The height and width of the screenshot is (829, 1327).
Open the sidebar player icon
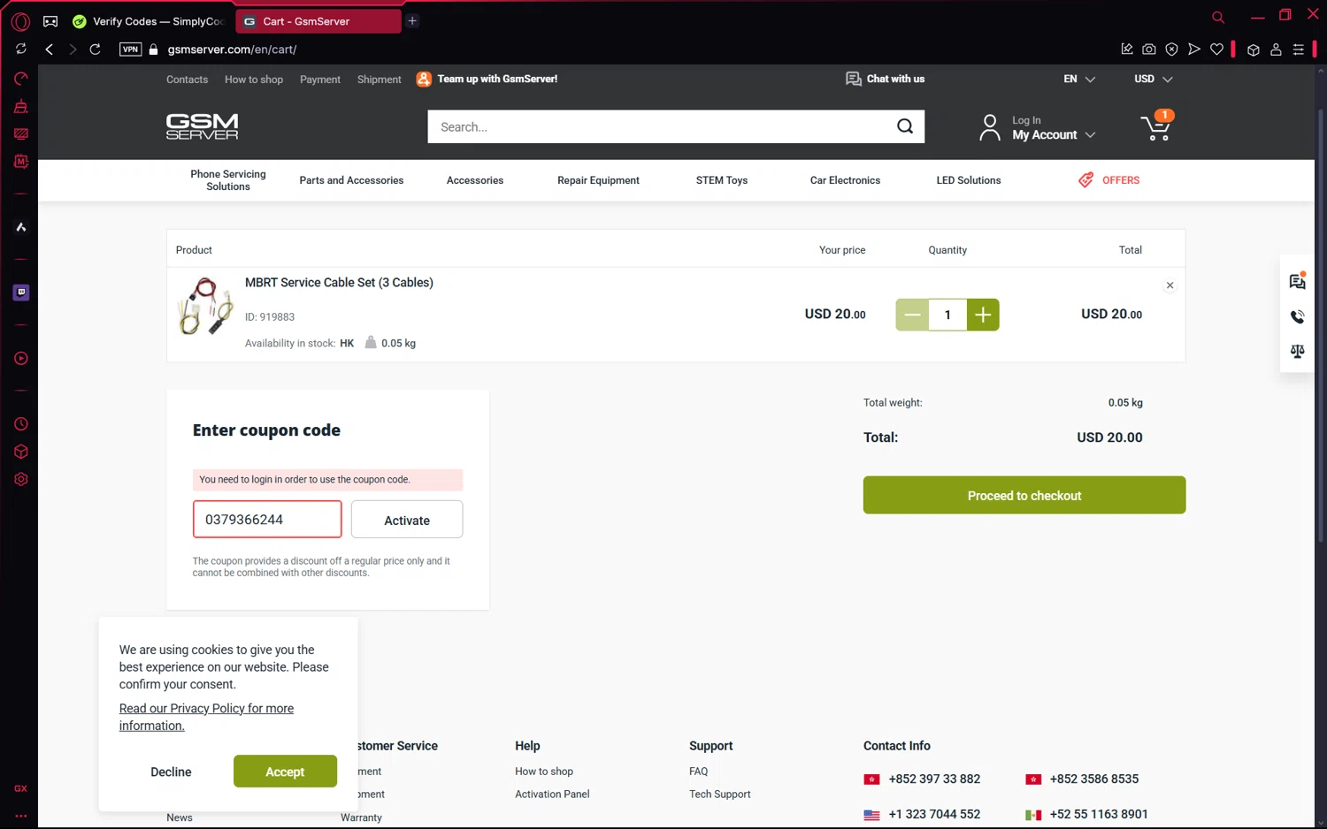coord(21,359)
